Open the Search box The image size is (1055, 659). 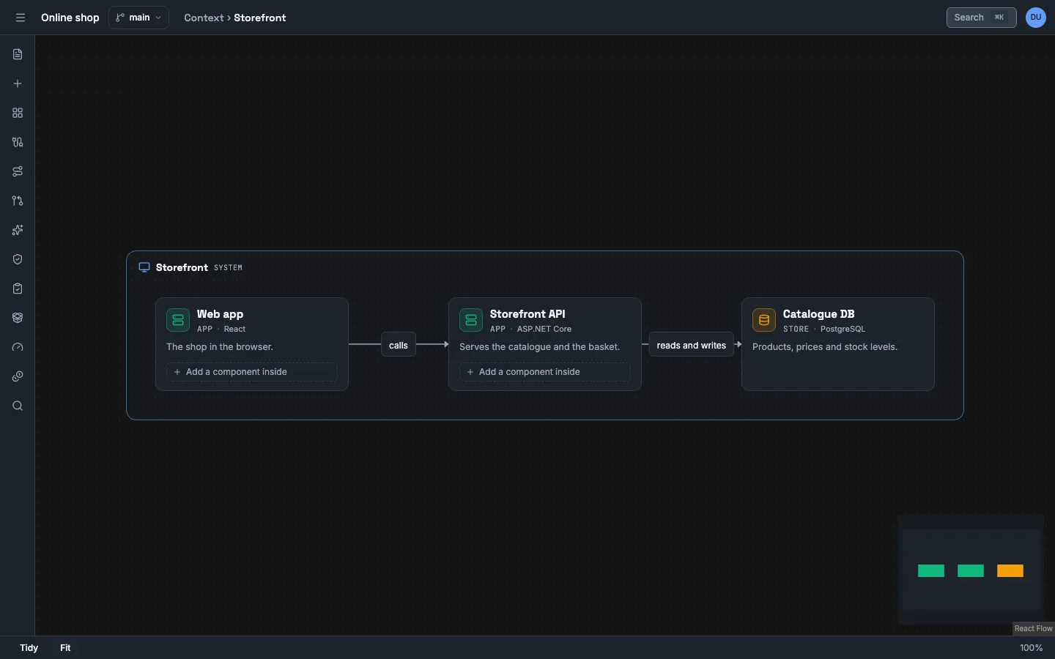(981, 18)
